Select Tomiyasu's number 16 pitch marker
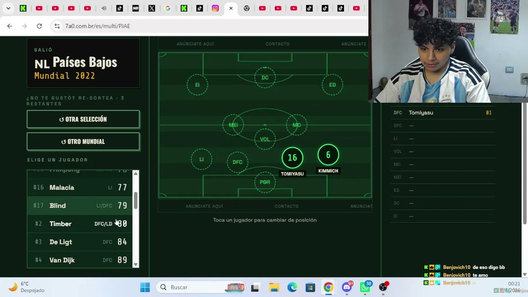Image resolution: width=528 pixels, height=297 pixels. 292,158
